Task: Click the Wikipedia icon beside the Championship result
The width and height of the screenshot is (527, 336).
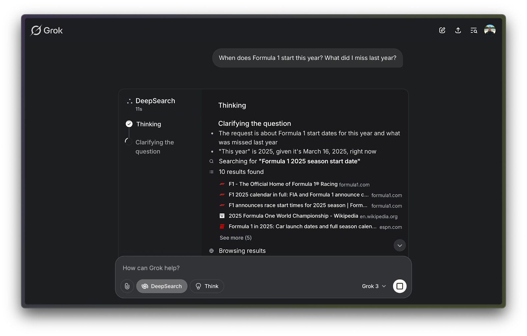Action: [222, 216]
